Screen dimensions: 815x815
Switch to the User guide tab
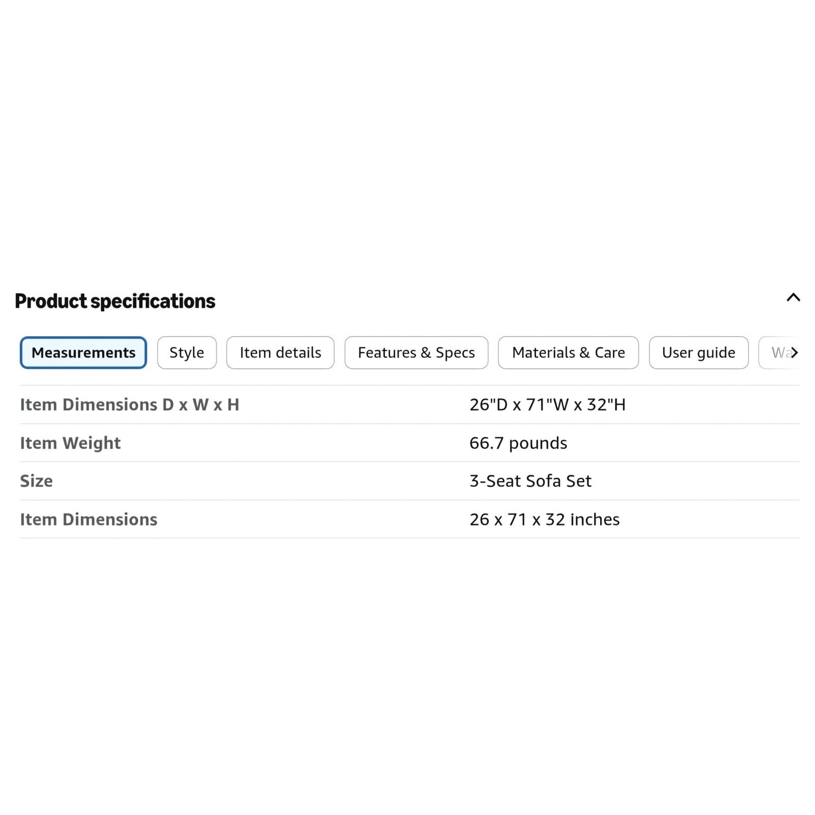(699, 353)
